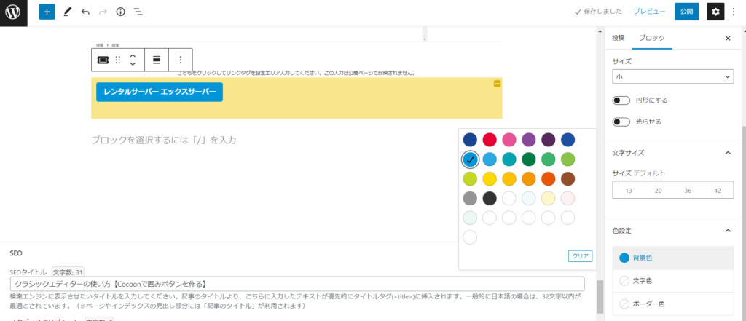This screenshot has height=321, width=746.
Task: Choose font size 20
Action: click(x=659, y=190)
